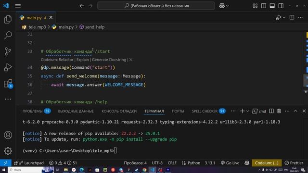Open the Copilot dropdown arrow
Screen dimensions: 308x173
[x=228, y=6]
